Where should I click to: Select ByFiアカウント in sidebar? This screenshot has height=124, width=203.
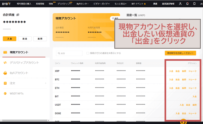(19, 73)
